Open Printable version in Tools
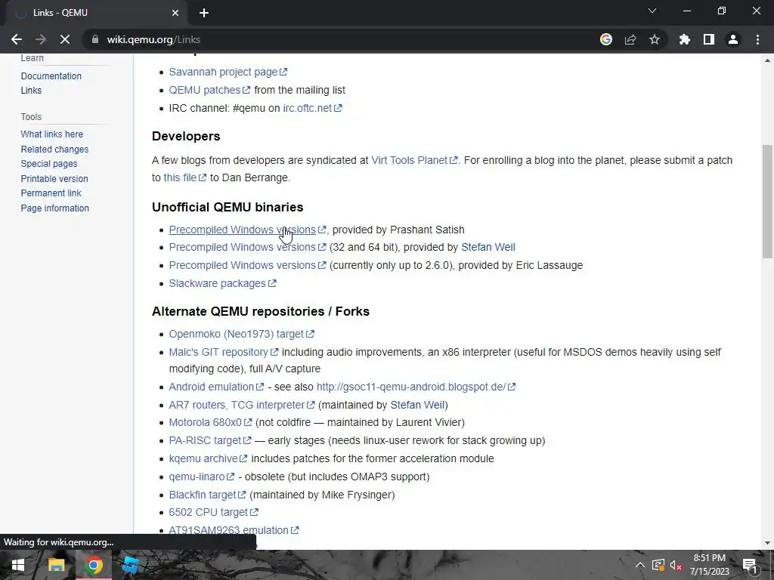 (54, 178)
